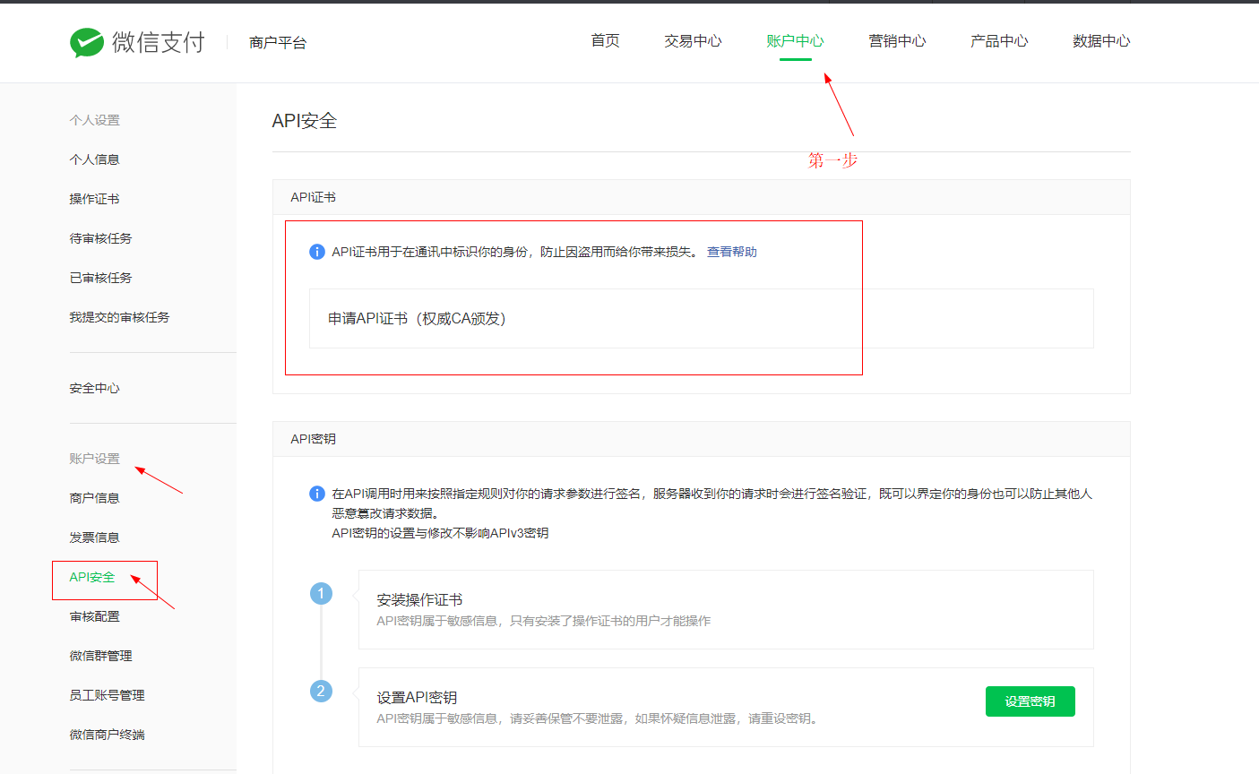Click the 申请API证书（权威CA颁发）row
The width and height of the screenshot is (1259, 774).
click(701, 318)
